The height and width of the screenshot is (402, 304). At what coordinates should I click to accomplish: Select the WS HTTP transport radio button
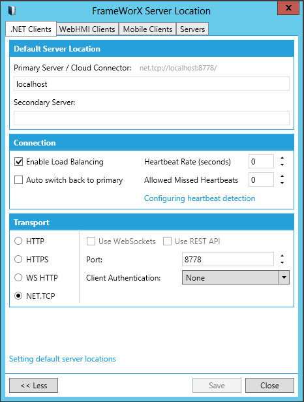18,277
